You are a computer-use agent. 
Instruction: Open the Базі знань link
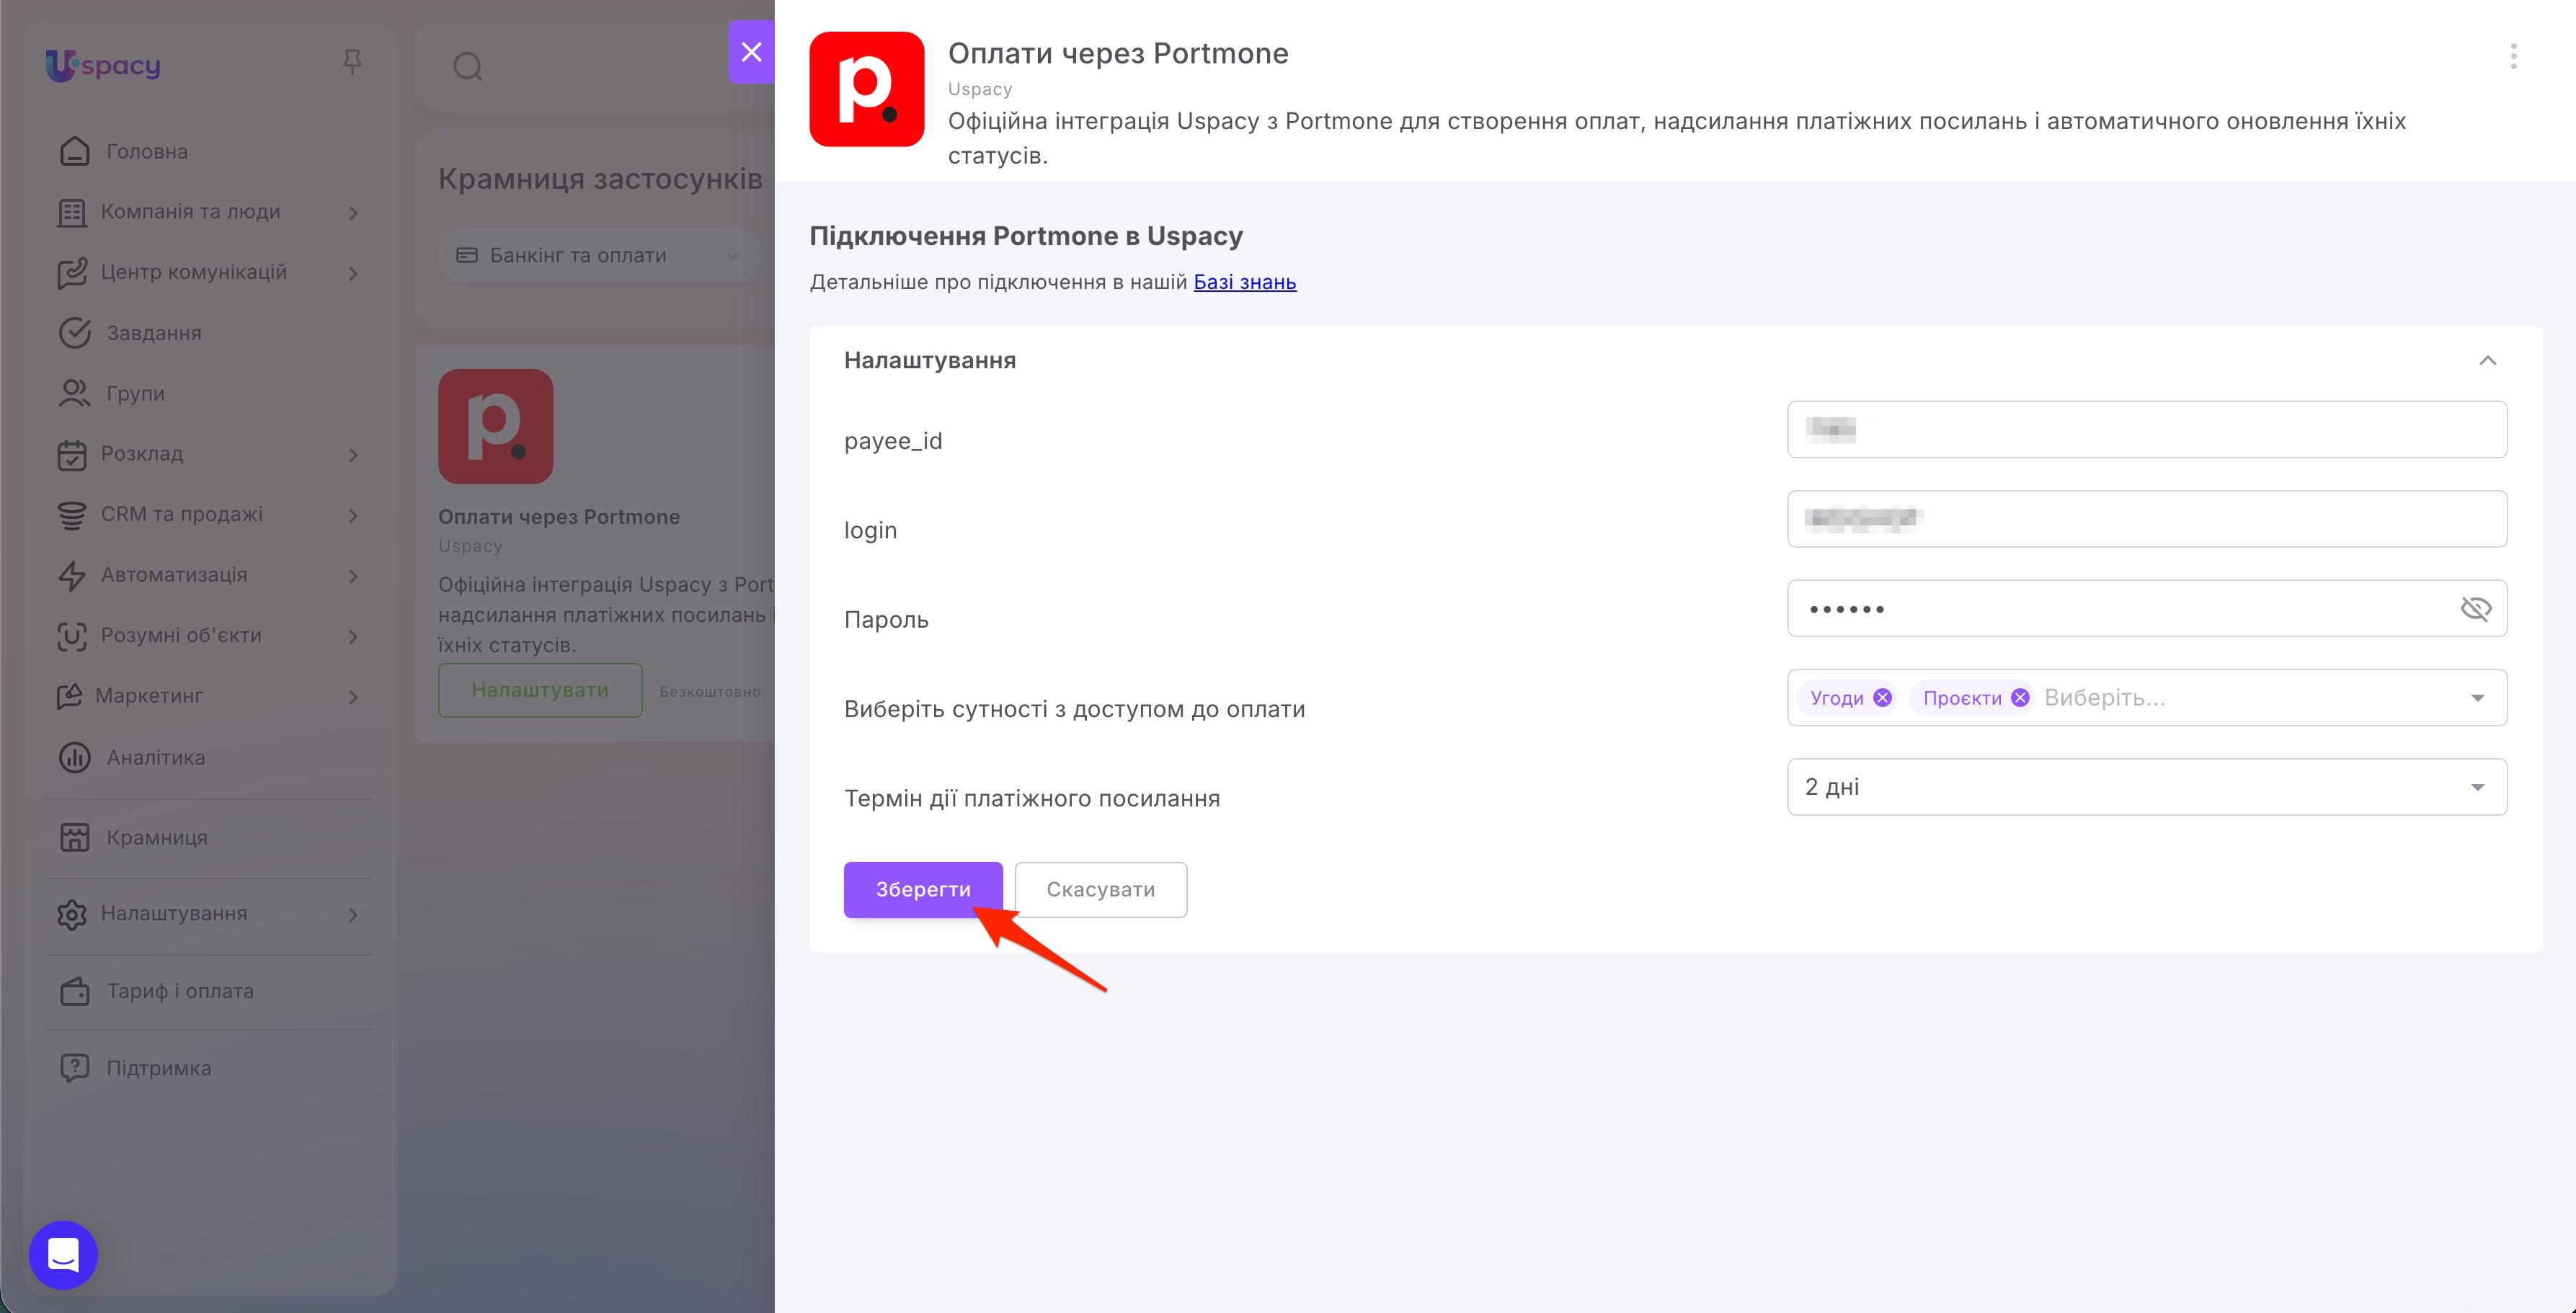[1245, 282]
